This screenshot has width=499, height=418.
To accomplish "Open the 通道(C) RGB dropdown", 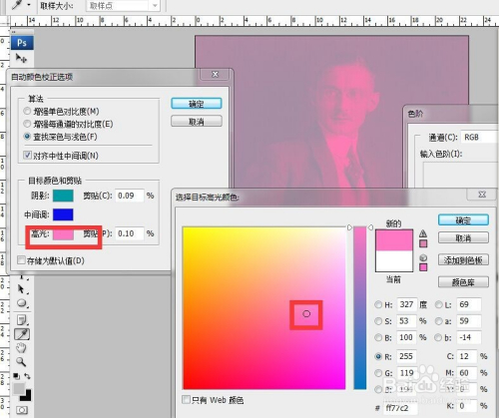I will point(479,137).
